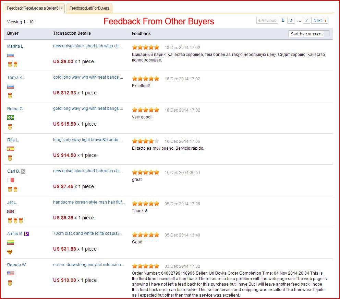Open the Sort by comment dropdown
Viewport: 340px width, 299px height.
[309, 34]
